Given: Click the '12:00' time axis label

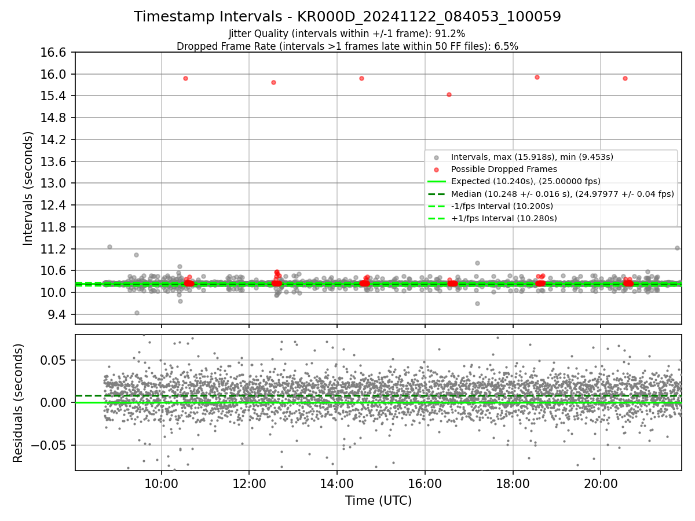Looking at the screenshot, I should [249, 483].
